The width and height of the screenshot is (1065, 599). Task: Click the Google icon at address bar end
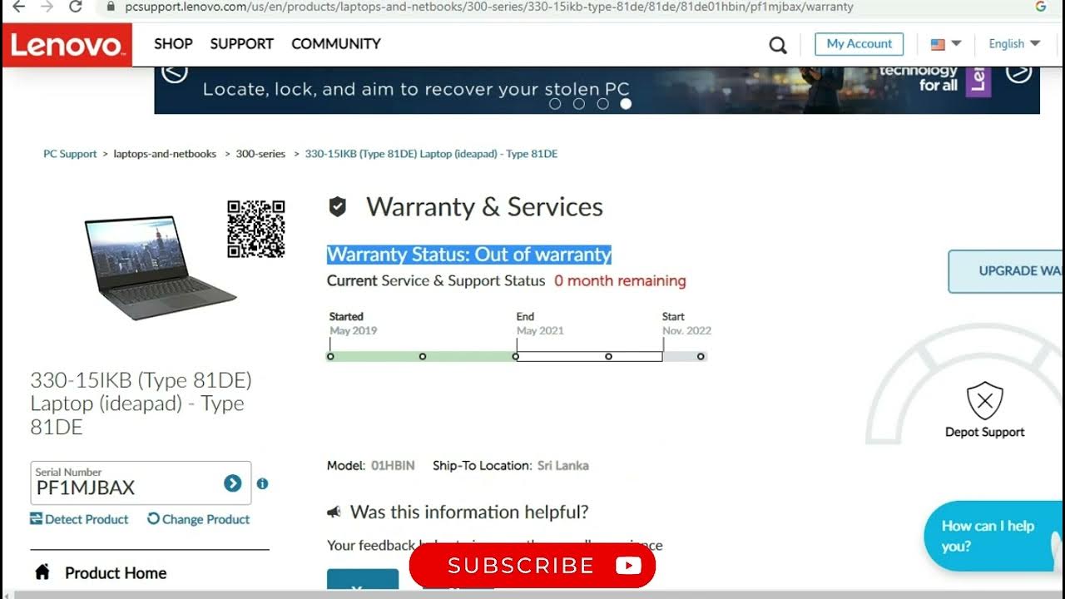tap(1040, 7)
